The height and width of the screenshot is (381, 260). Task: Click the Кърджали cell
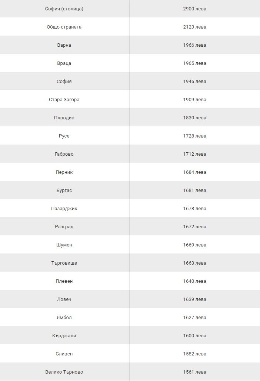[64, 335]
